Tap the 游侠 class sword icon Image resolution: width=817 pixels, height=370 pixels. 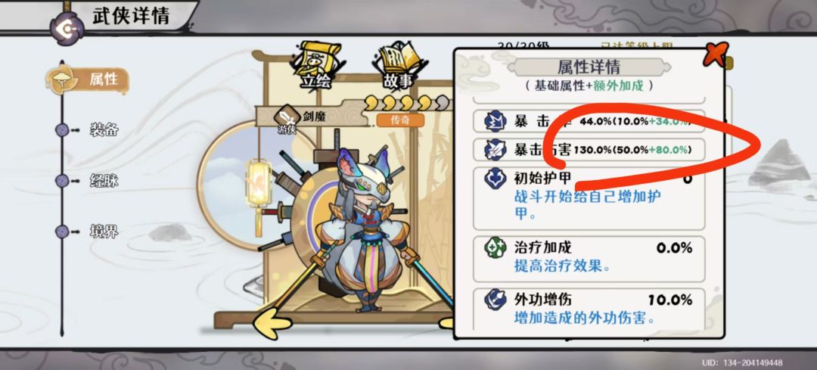[287, 117]
